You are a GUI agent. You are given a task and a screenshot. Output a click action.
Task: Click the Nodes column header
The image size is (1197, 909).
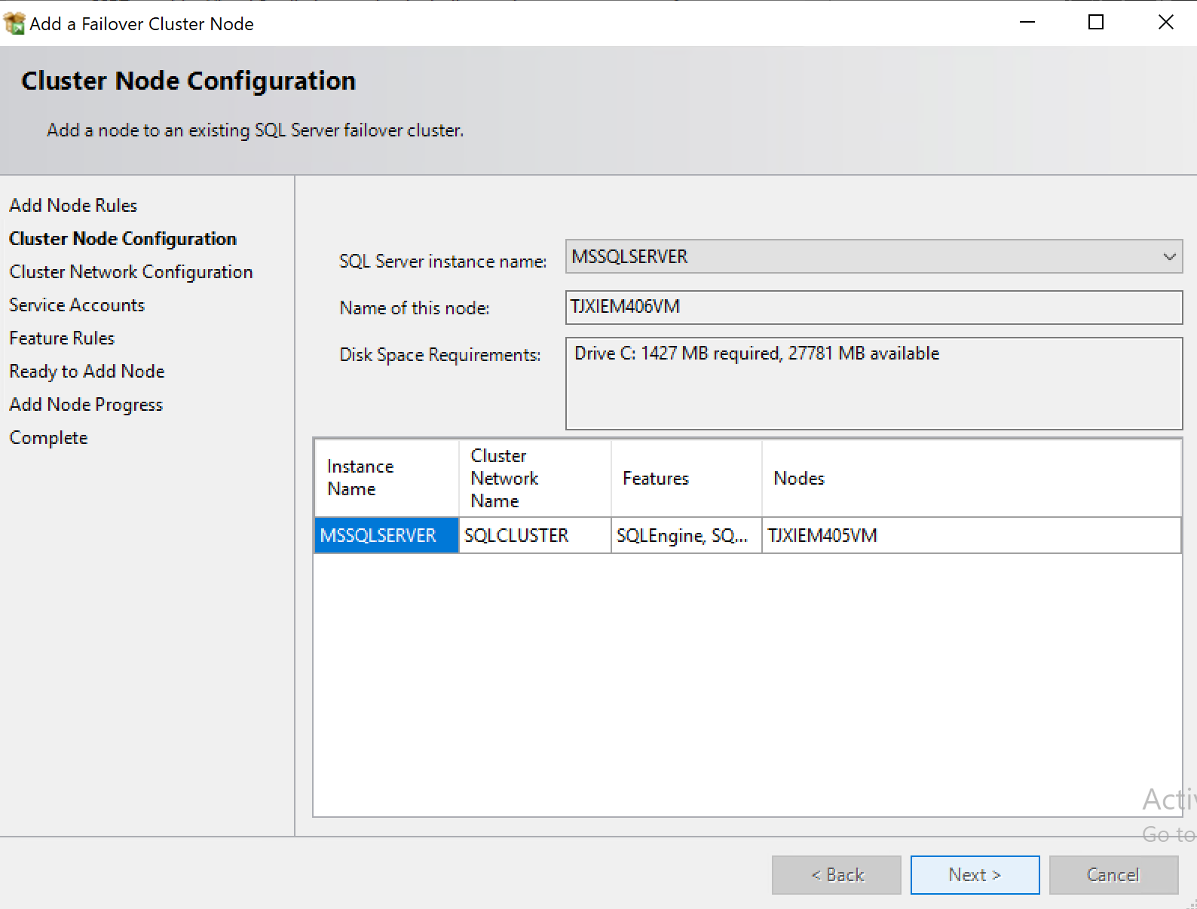click(x=971, y=479)
